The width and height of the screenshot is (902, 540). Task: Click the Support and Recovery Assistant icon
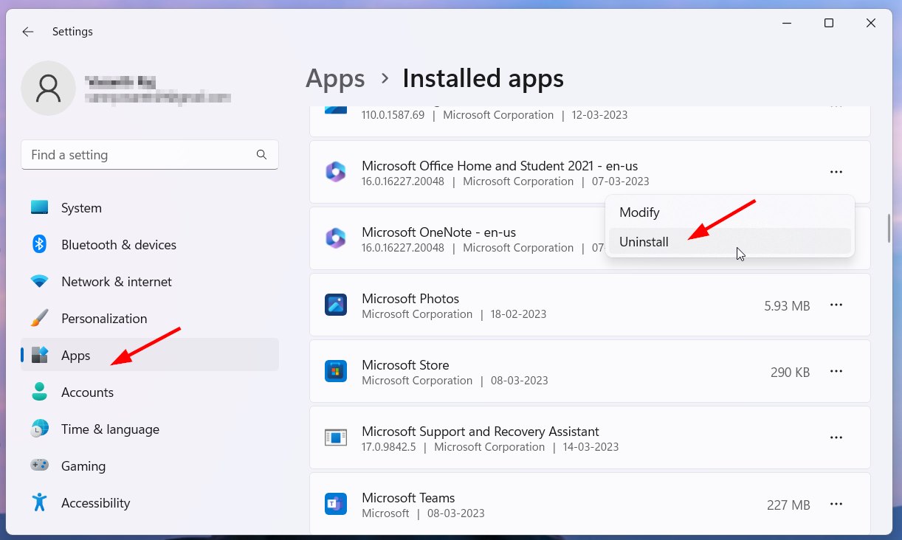(x=336, y=437)
